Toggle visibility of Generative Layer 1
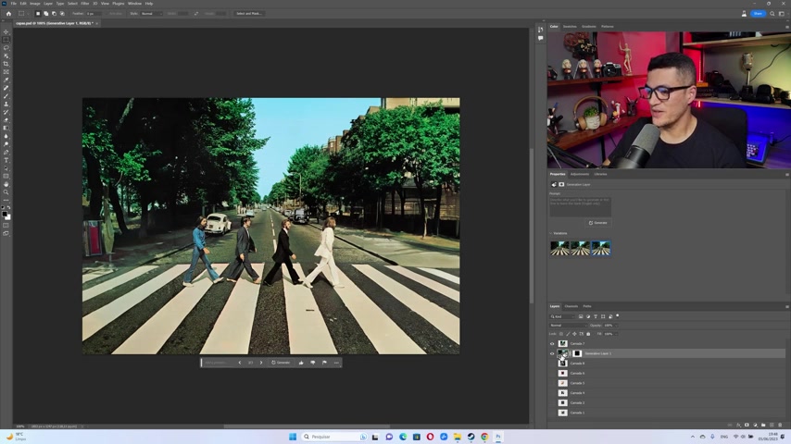Screen dimensions: 791x444 [x=552, y=353]
